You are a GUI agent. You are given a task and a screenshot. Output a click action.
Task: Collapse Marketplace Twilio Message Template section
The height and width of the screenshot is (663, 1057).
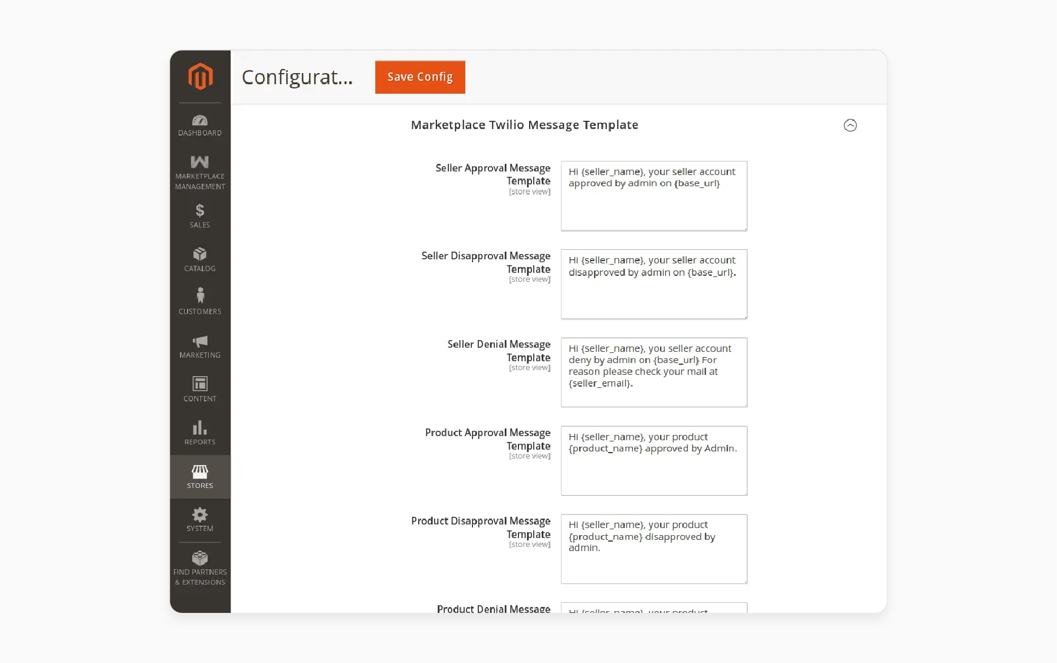click(850, 125)
